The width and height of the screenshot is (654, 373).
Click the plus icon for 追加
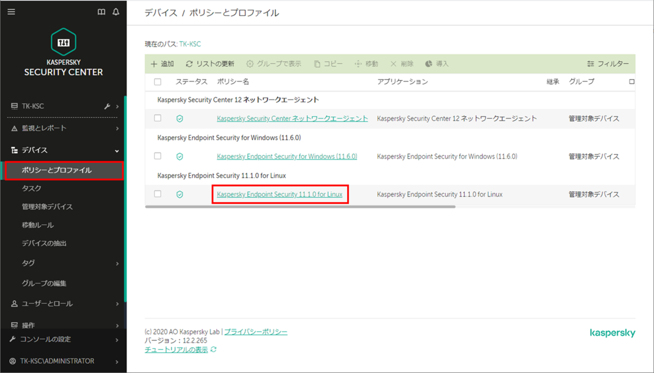[x=154, y=64]
